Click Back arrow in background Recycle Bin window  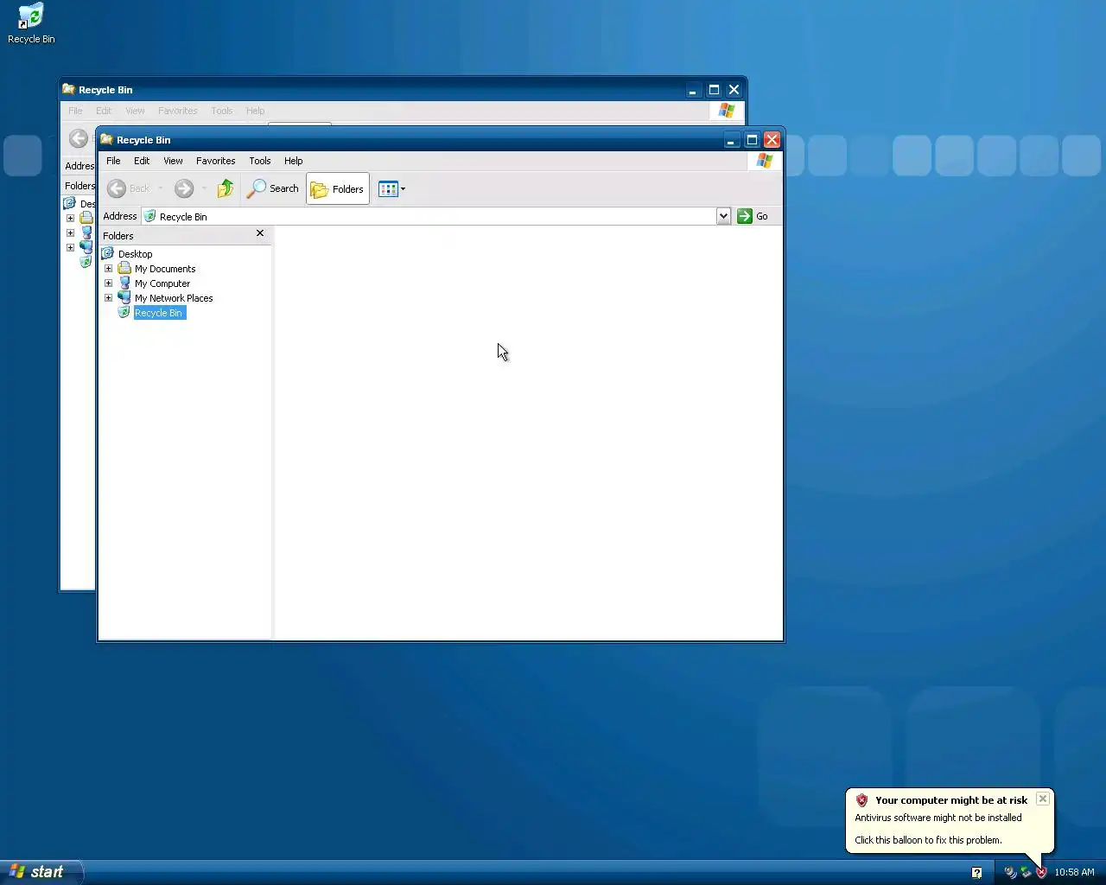[x=79, y=138]
